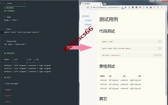Select the 测试用例 browser tab
This screenshot has height=105, width=168.
(91, 4)
